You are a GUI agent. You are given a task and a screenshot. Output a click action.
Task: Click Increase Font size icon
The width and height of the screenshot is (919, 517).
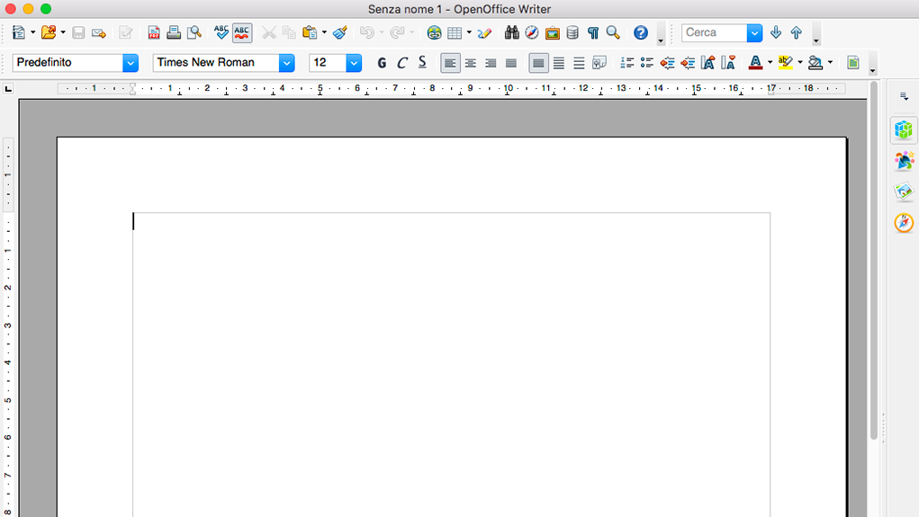coord(708,63)
